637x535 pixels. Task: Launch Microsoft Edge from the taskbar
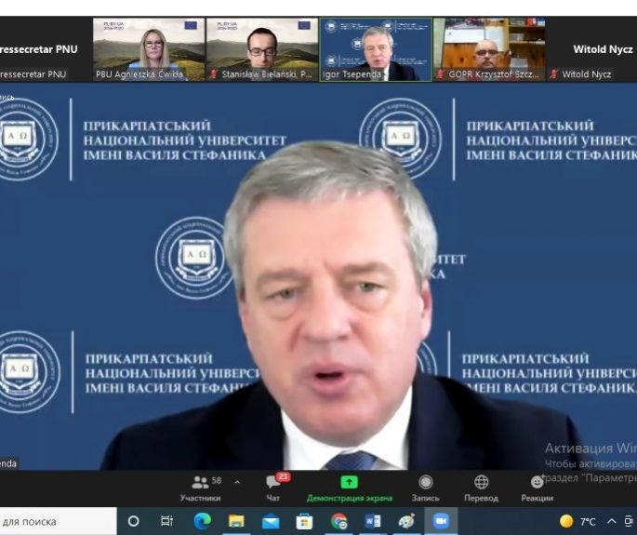click(203, 521)
